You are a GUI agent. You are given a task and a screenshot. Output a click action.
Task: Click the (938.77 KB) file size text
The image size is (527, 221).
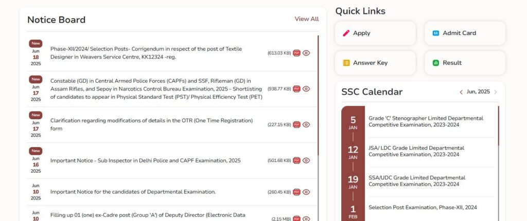pos(279,89)
